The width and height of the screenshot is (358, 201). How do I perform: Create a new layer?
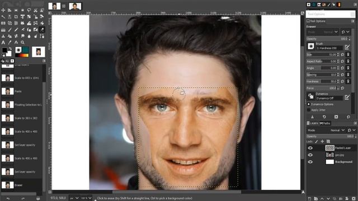(x=309, y=199)
